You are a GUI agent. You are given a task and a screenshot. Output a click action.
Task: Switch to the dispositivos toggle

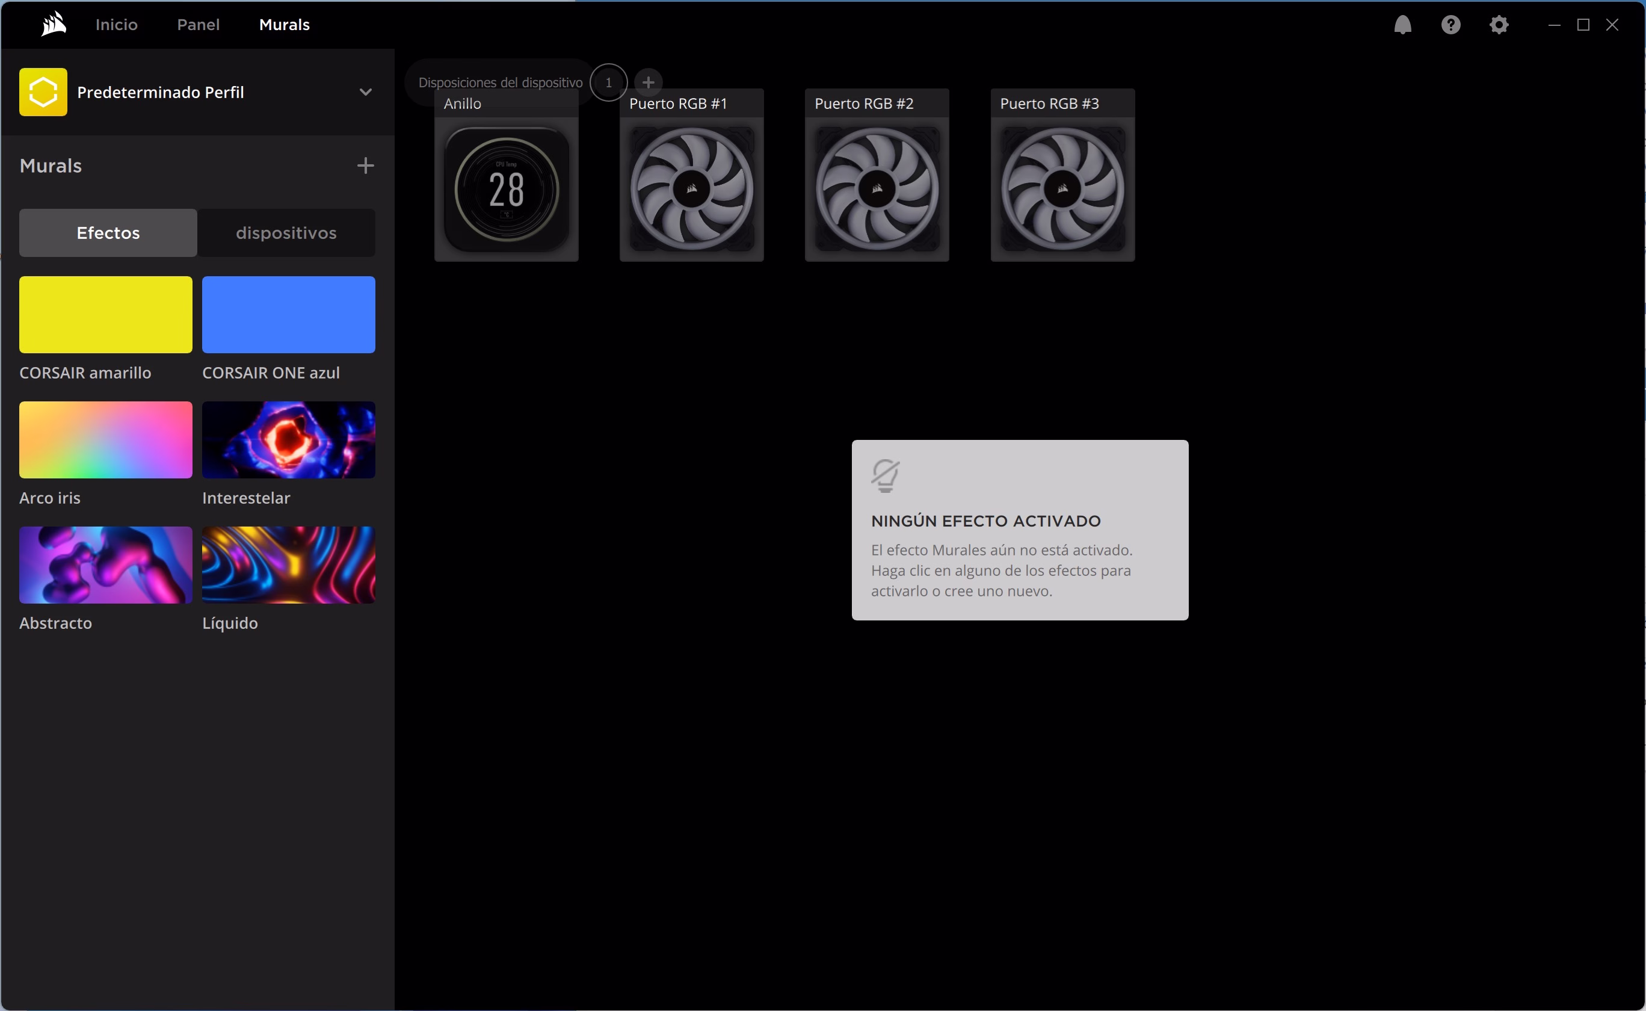[286, 233]
